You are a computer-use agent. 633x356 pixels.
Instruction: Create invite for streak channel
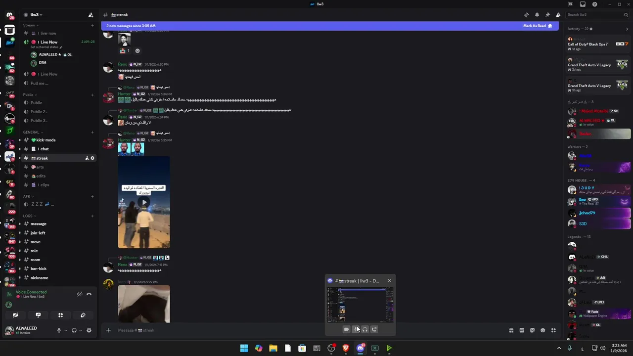point(87,158)
